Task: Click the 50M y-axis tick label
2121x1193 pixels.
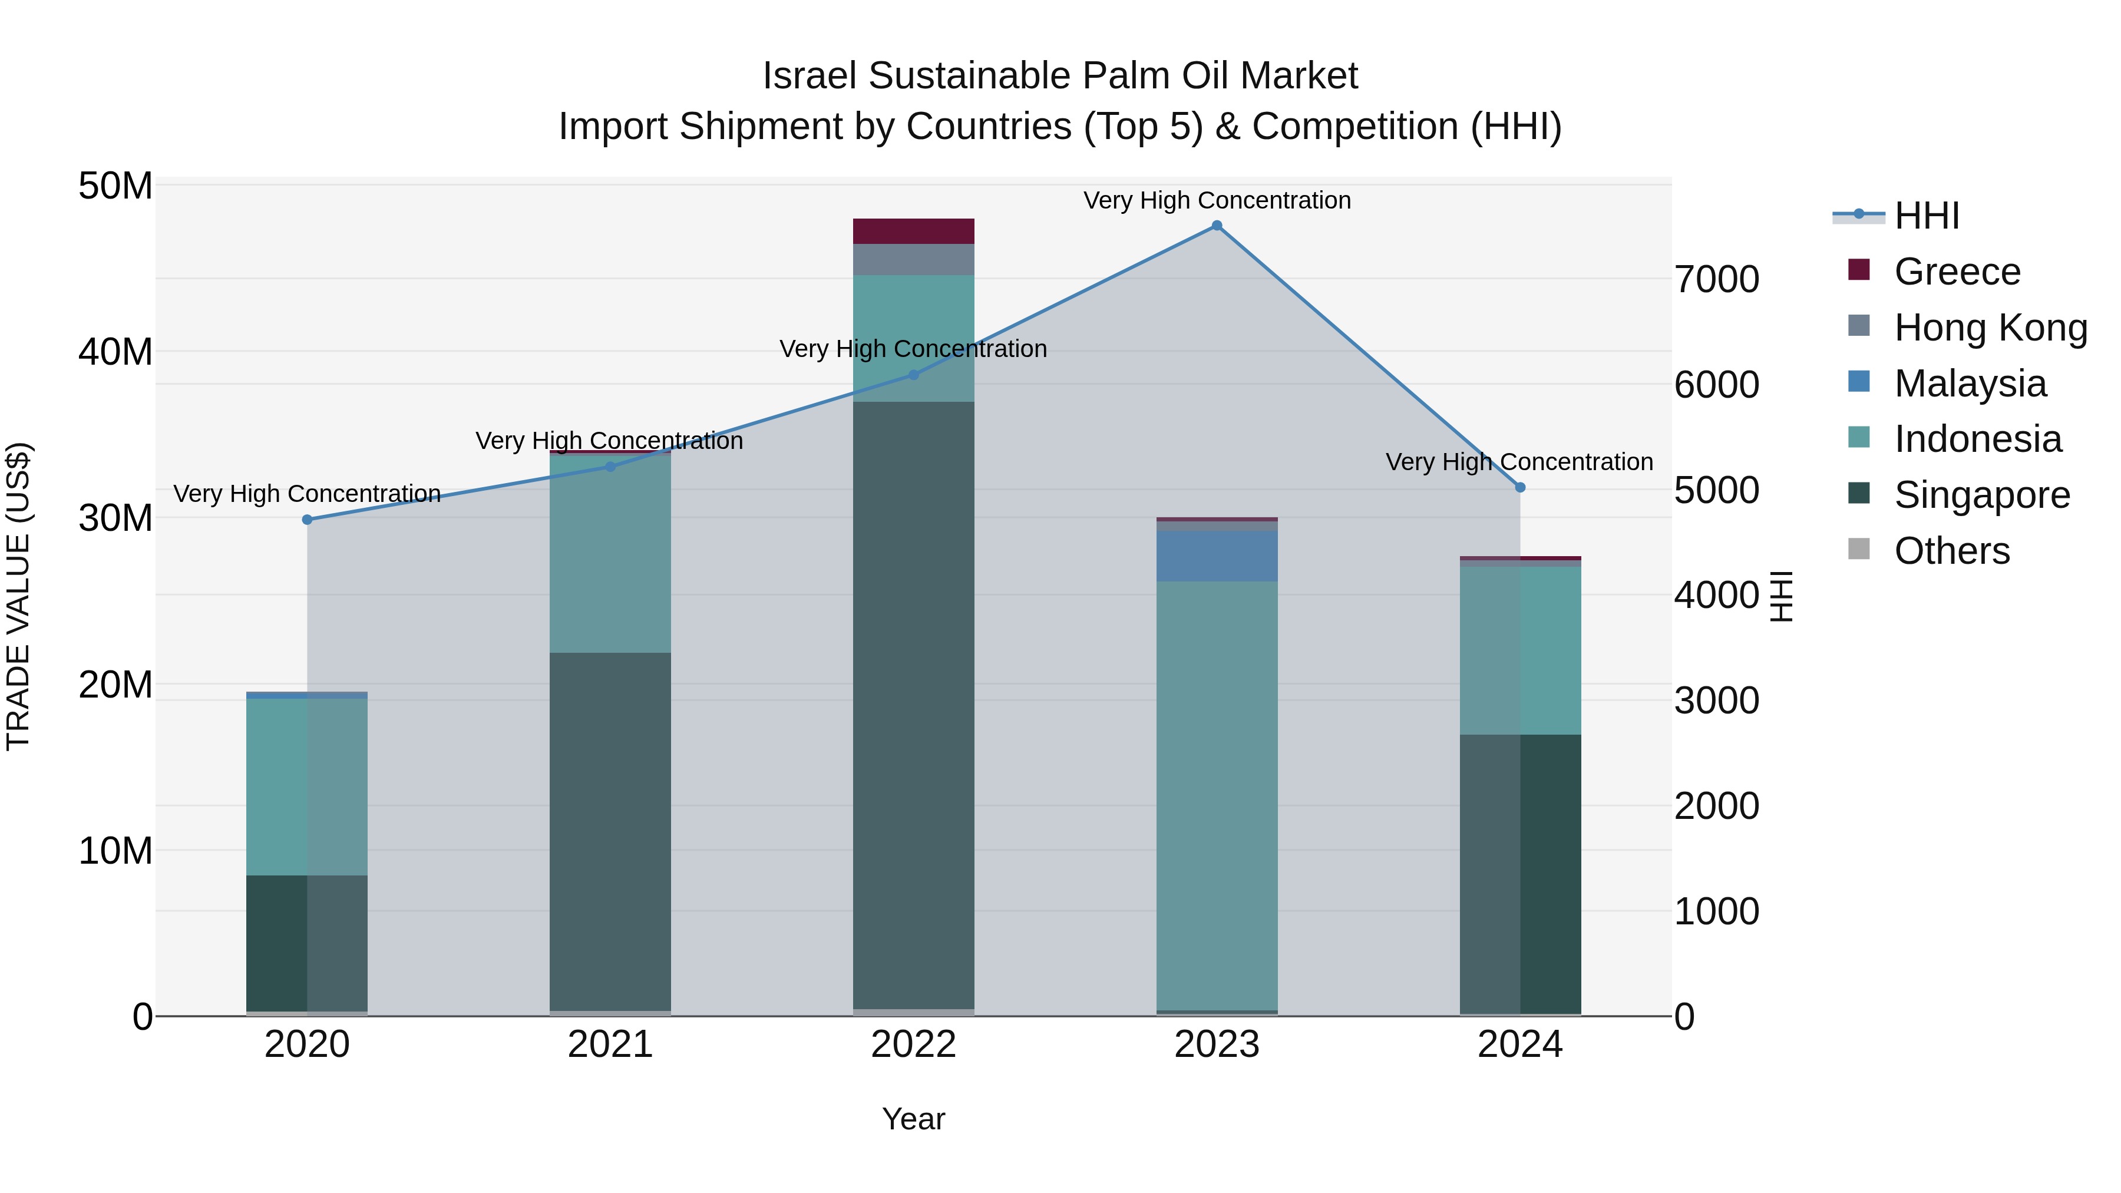Action: [115, 186]
